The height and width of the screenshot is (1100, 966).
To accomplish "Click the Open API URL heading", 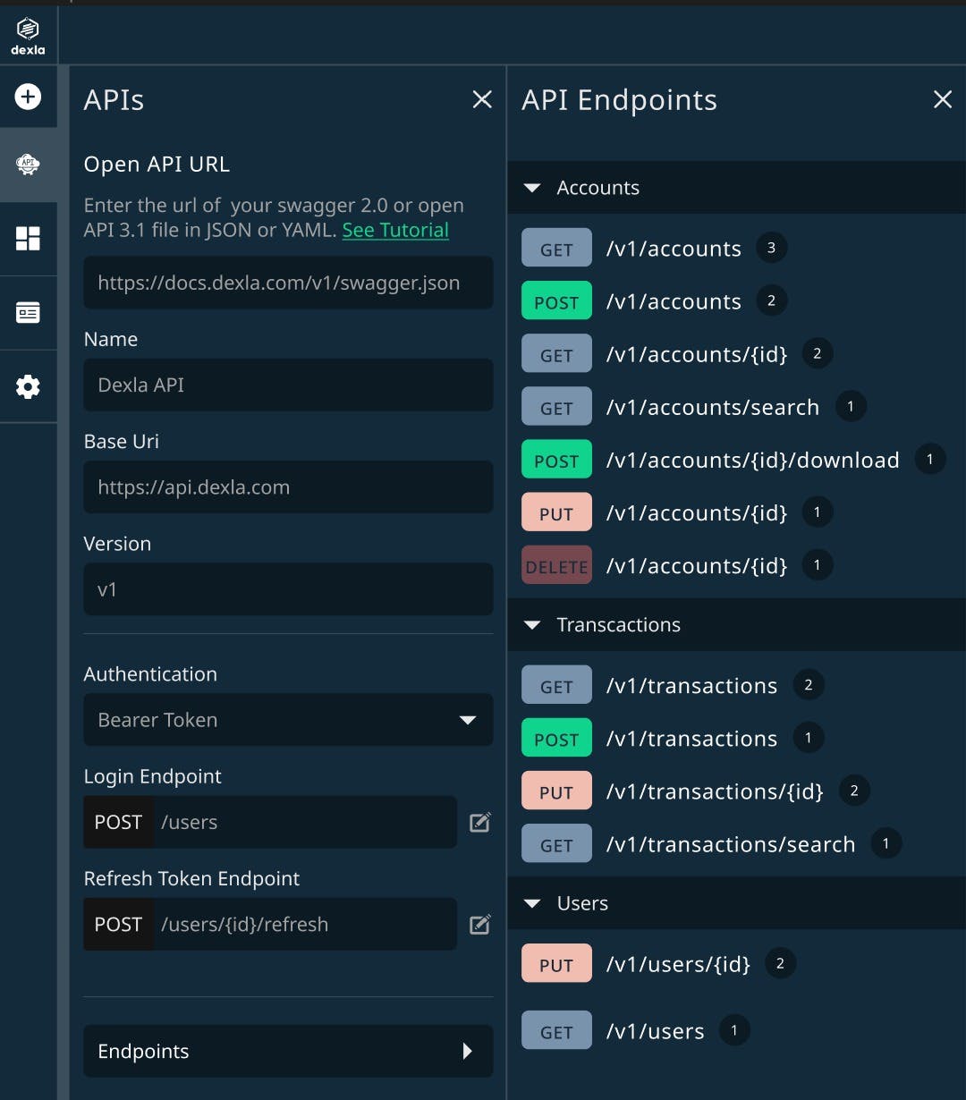I will (157, 164).
